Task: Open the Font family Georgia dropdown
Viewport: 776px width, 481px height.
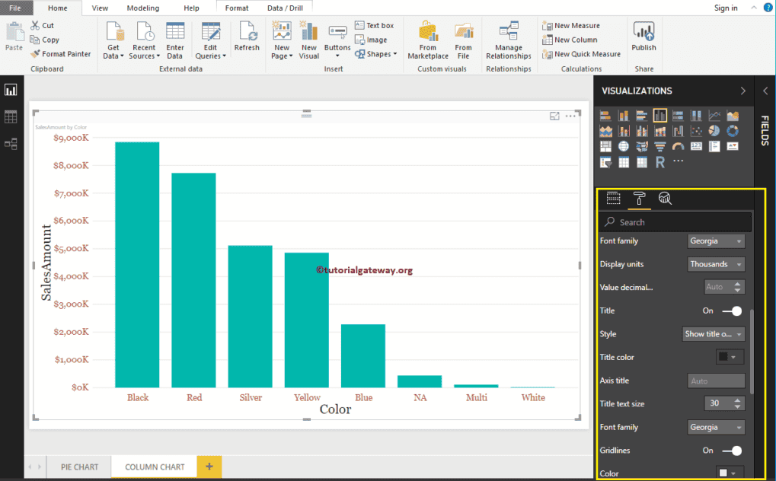Action: [x=715, y=240]
